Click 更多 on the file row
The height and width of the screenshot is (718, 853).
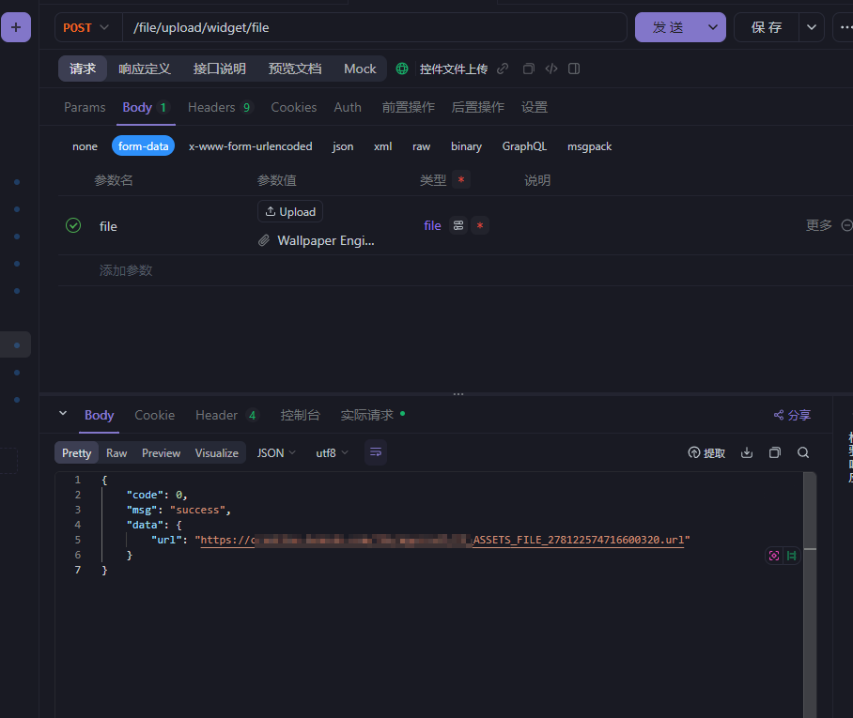click(x=819, y=225)
